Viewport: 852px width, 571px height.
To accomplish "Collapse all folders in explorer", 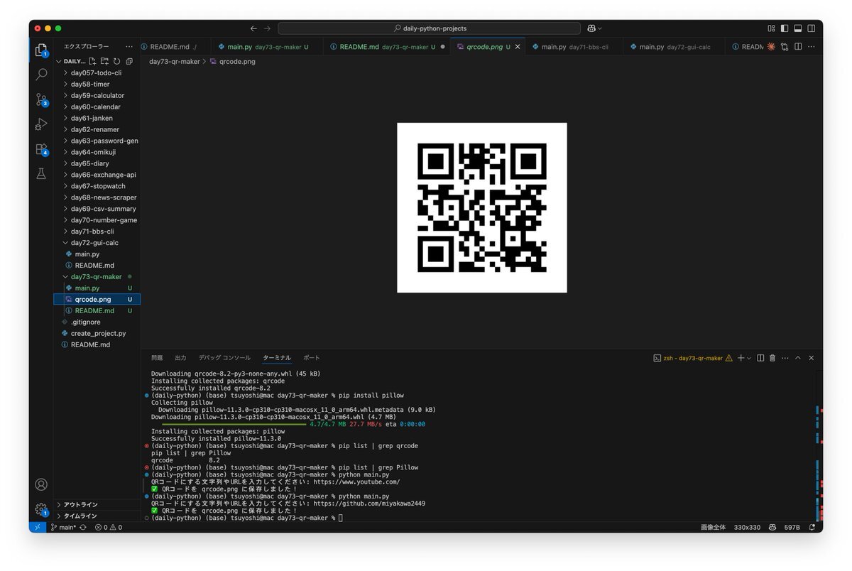I will pyautogui.click(x=129, y=61).
